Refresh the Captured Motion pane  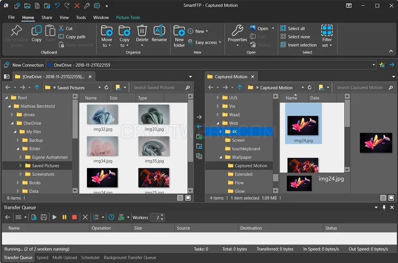click(x=309, y=87)
